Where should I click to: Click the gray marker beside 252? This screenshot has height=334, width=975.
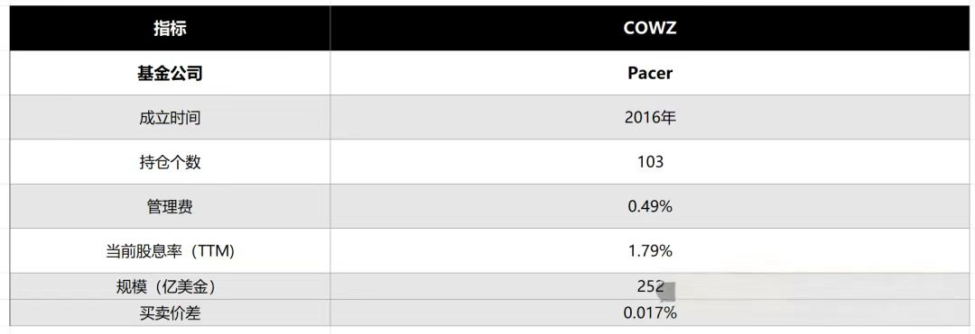point(666,290)
